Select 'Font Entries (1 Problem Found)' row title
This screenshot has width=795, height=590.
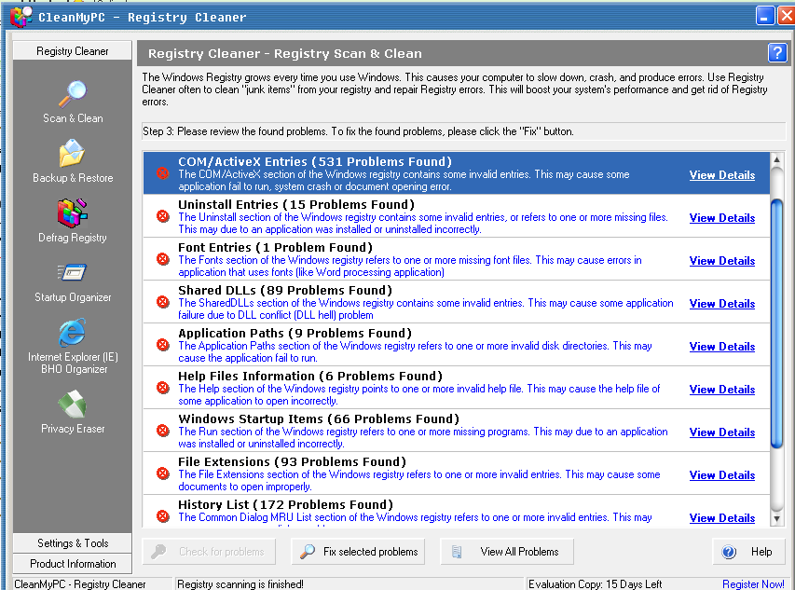pos(275,247)
